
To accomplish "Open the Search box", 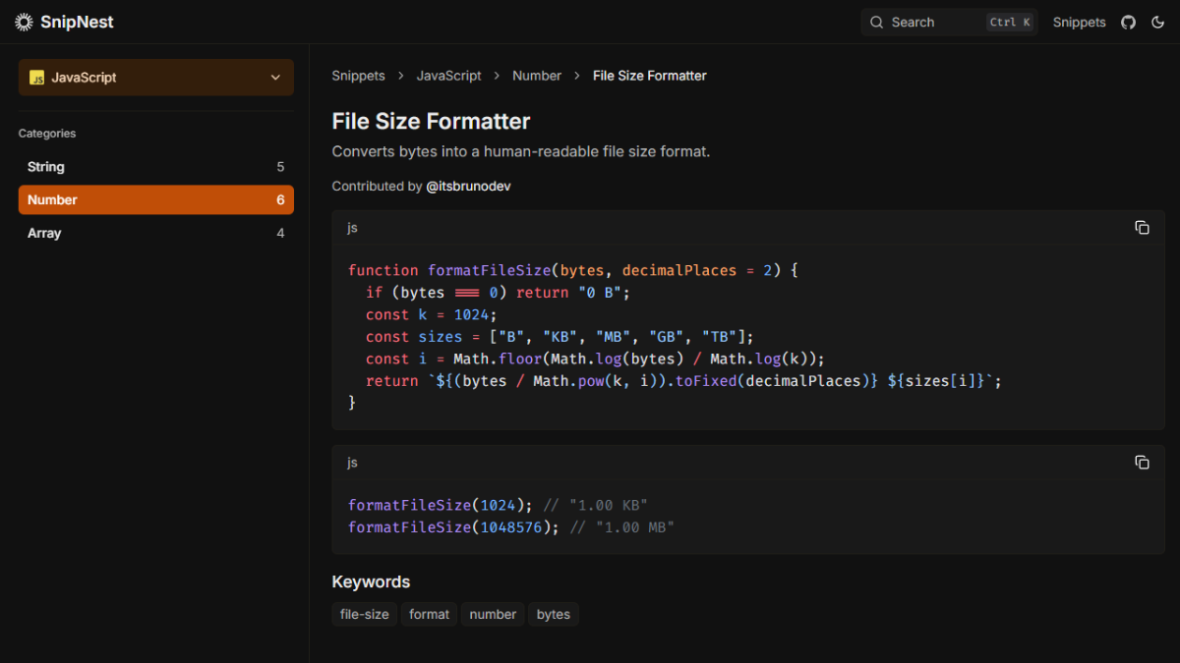I will click(x=949, y=22).
